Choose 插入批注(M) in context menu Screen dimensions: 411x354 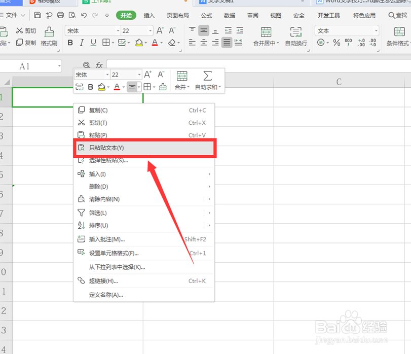(144, 239)
